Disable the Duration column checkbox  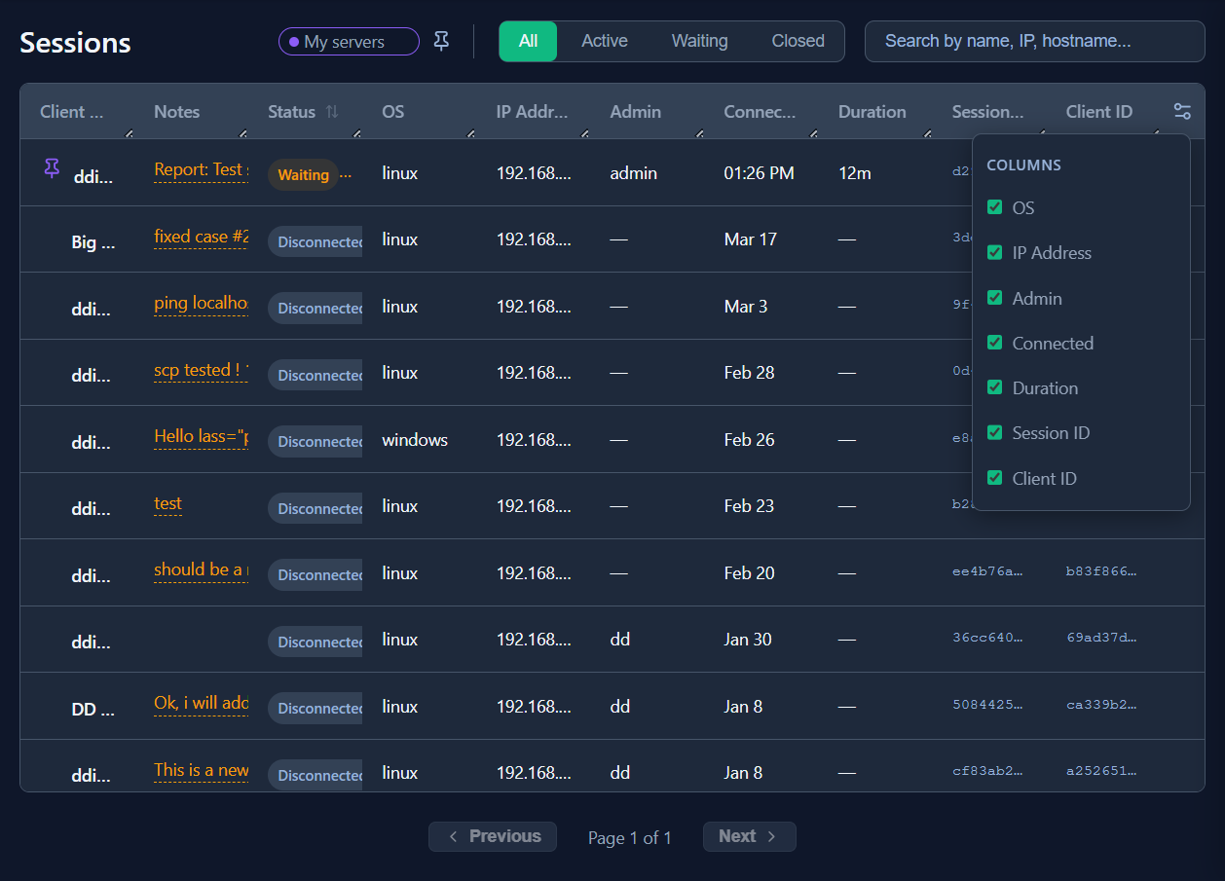(x=994, y=387)
